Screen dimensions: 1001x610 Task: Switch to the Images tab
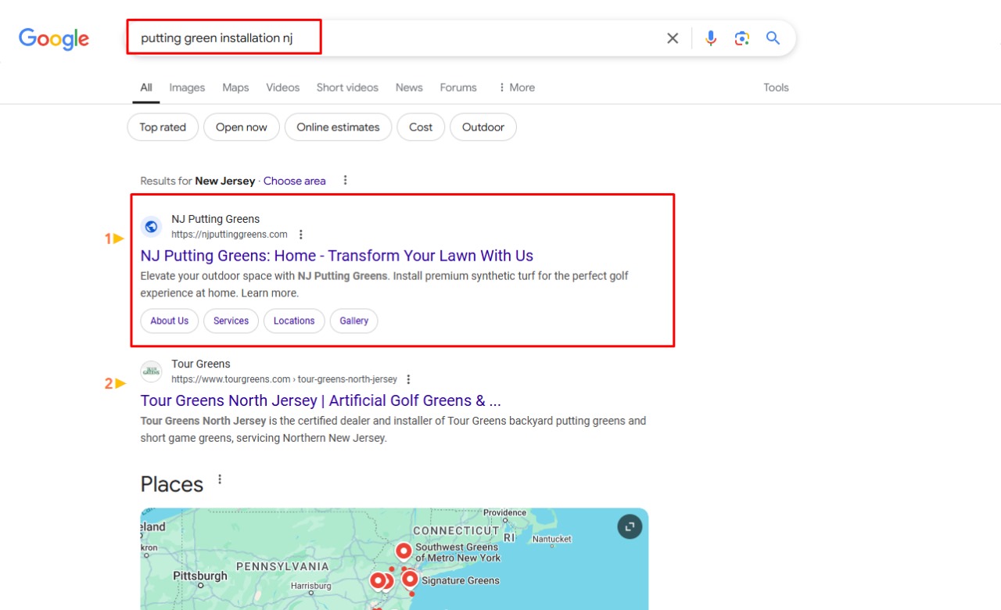(x=187, y=88)
